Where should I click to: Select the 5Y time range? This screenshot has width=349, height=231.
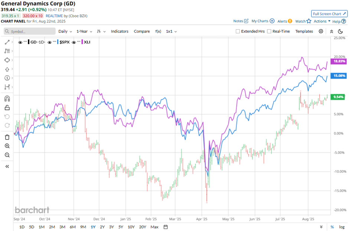(121, 227)
